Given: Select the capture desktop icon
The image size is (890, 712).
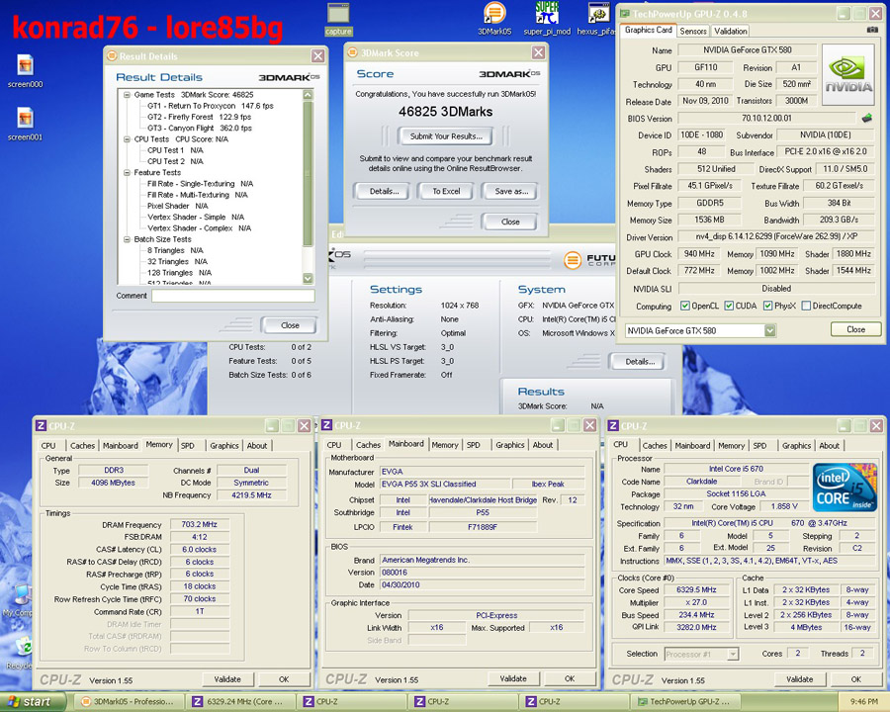Looking at the screenshot, I should coord(338,20).
